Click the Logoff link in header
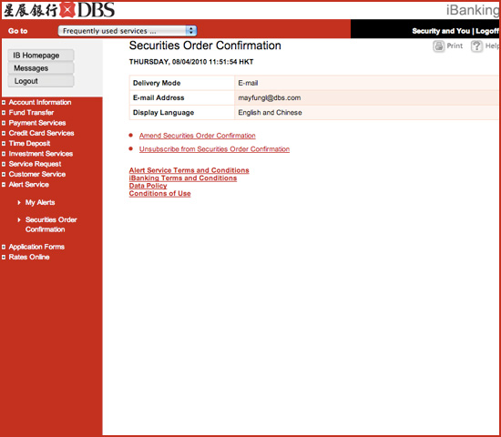The image size is (501, 437). 487,31
